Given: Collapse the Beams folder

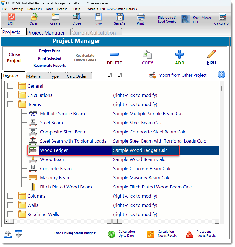Looking at the screenshot, I should (x=10, y=104).
